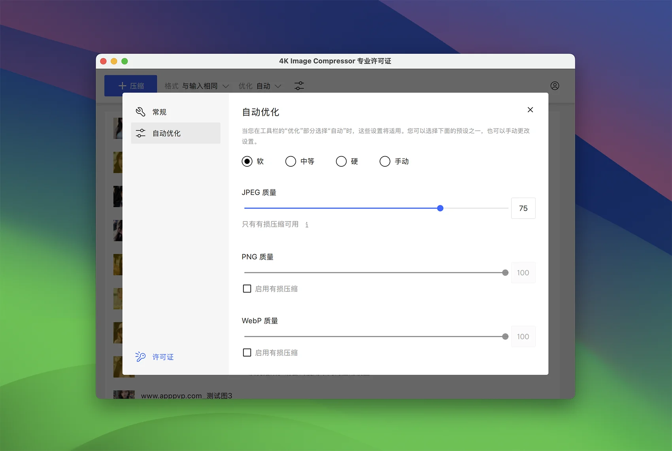Open the 优化 自动 dropdown
Image resolution: width=672 pixels, height=451 pixels.
coord(260,86)
